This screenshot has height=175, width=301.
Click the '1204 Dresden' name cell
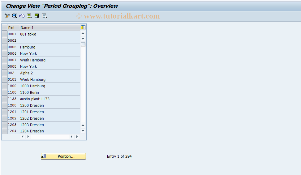(50, 131)
